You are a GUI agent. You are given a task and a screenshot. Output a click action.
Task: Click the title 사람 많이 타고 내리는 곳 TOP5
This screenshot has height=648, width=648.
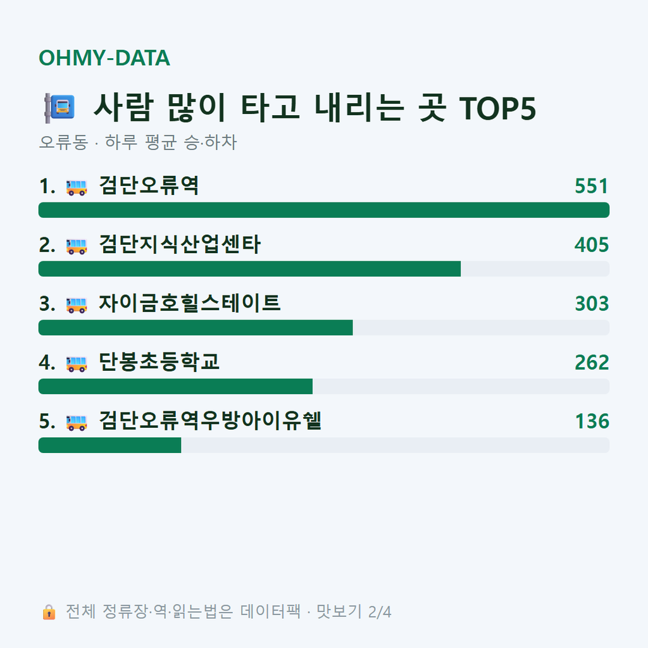(315, 108)
